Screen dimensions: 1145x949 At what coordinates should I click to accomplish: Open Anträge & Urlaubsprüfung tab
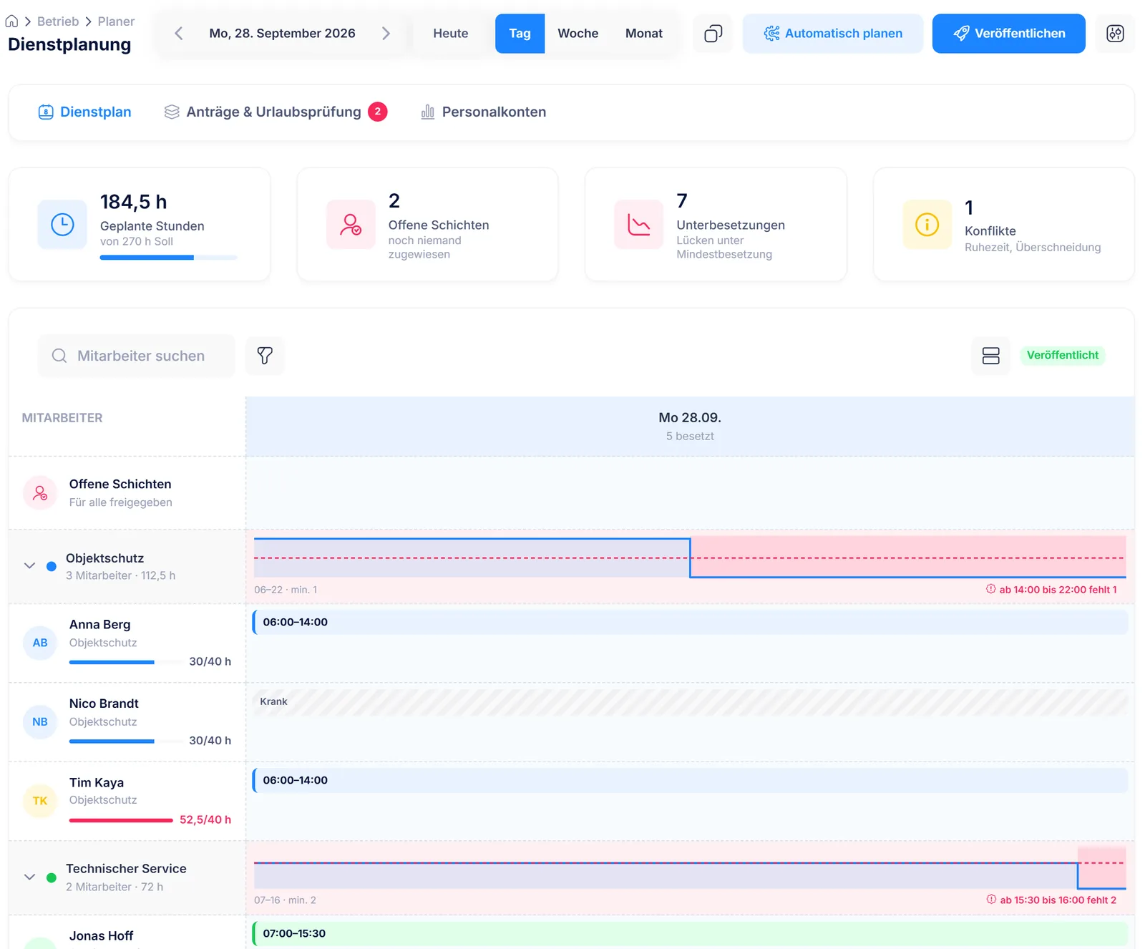[275, 112]
